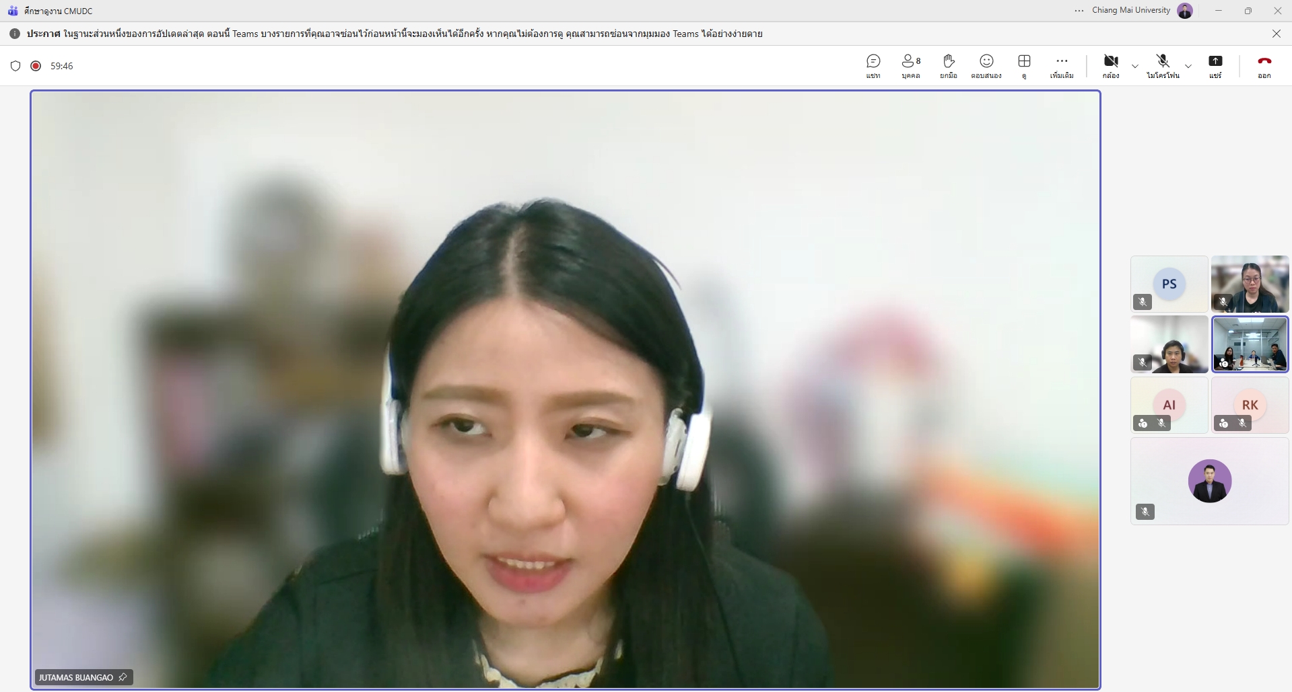
Task: Unmute the microphone
Action: coord(1163,66)
